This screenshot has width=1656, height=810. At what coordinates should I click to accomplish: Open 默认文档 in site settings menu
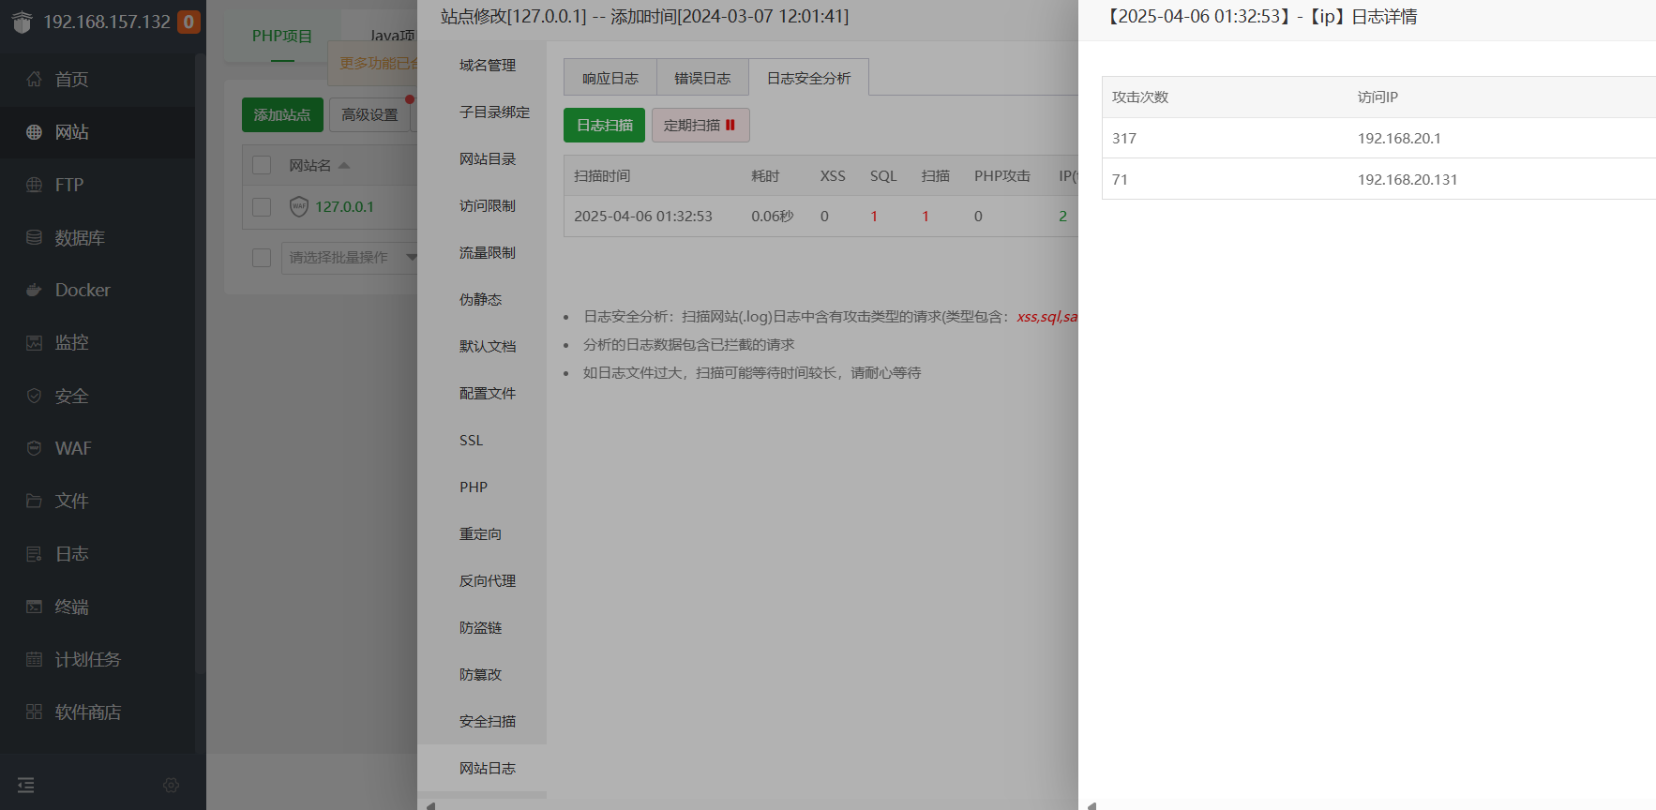[x=488, y=346]
